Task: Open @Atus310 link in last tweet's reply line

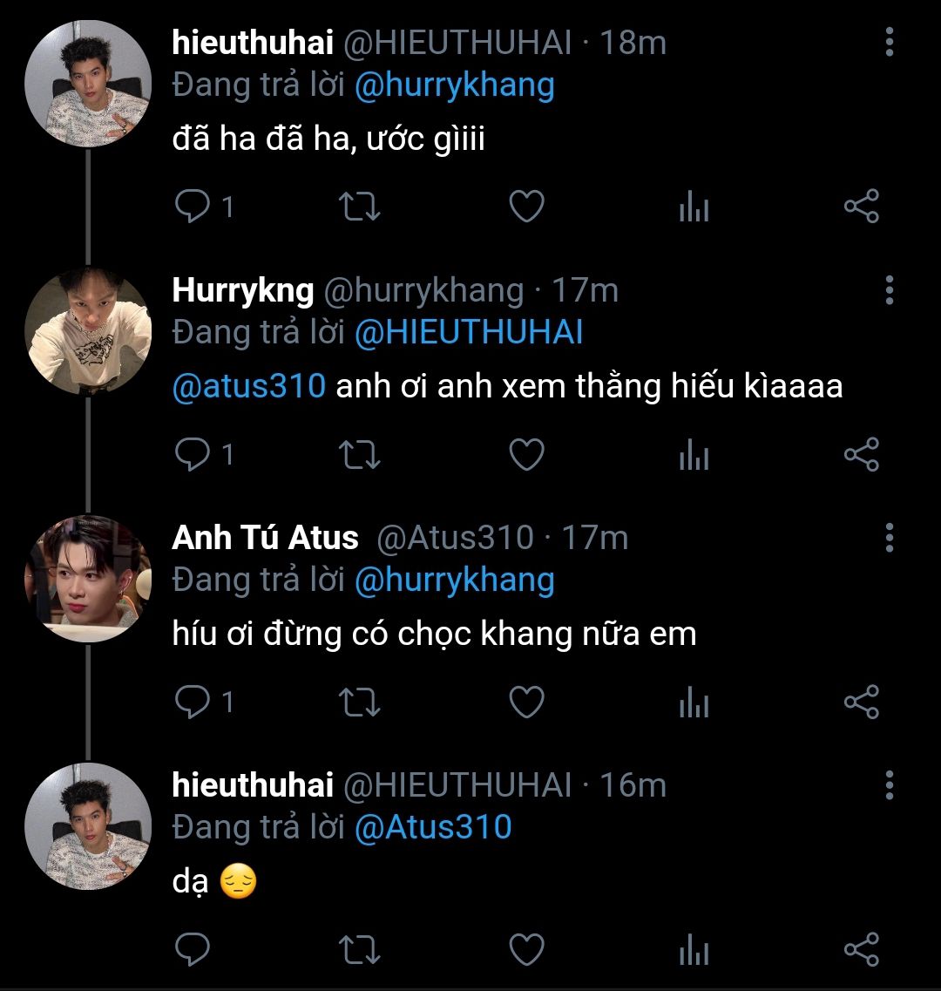Action: [432, 827]
